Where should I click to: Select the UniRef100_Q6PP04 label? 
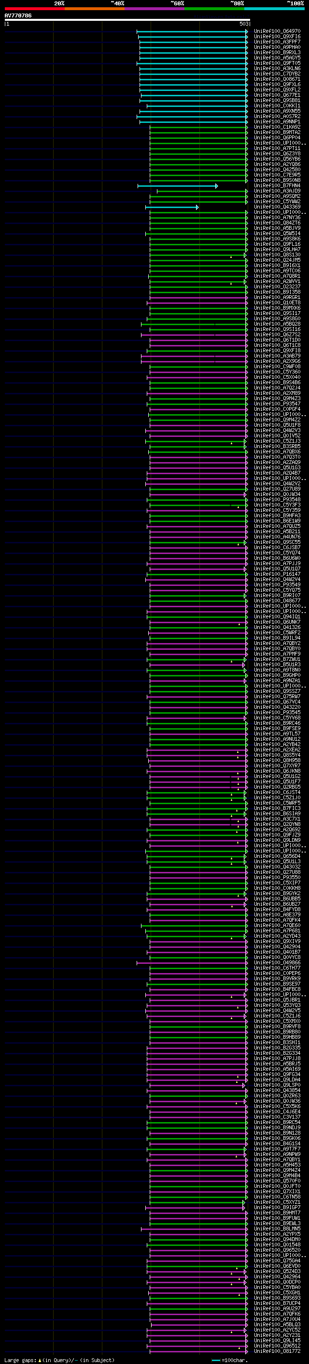click(x=277, y=138)
